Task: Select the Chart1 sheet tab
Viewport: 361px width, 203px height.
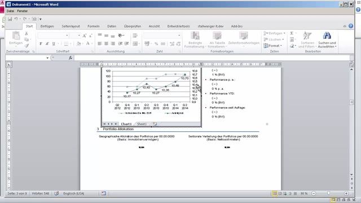Action: tap(126, 124)
